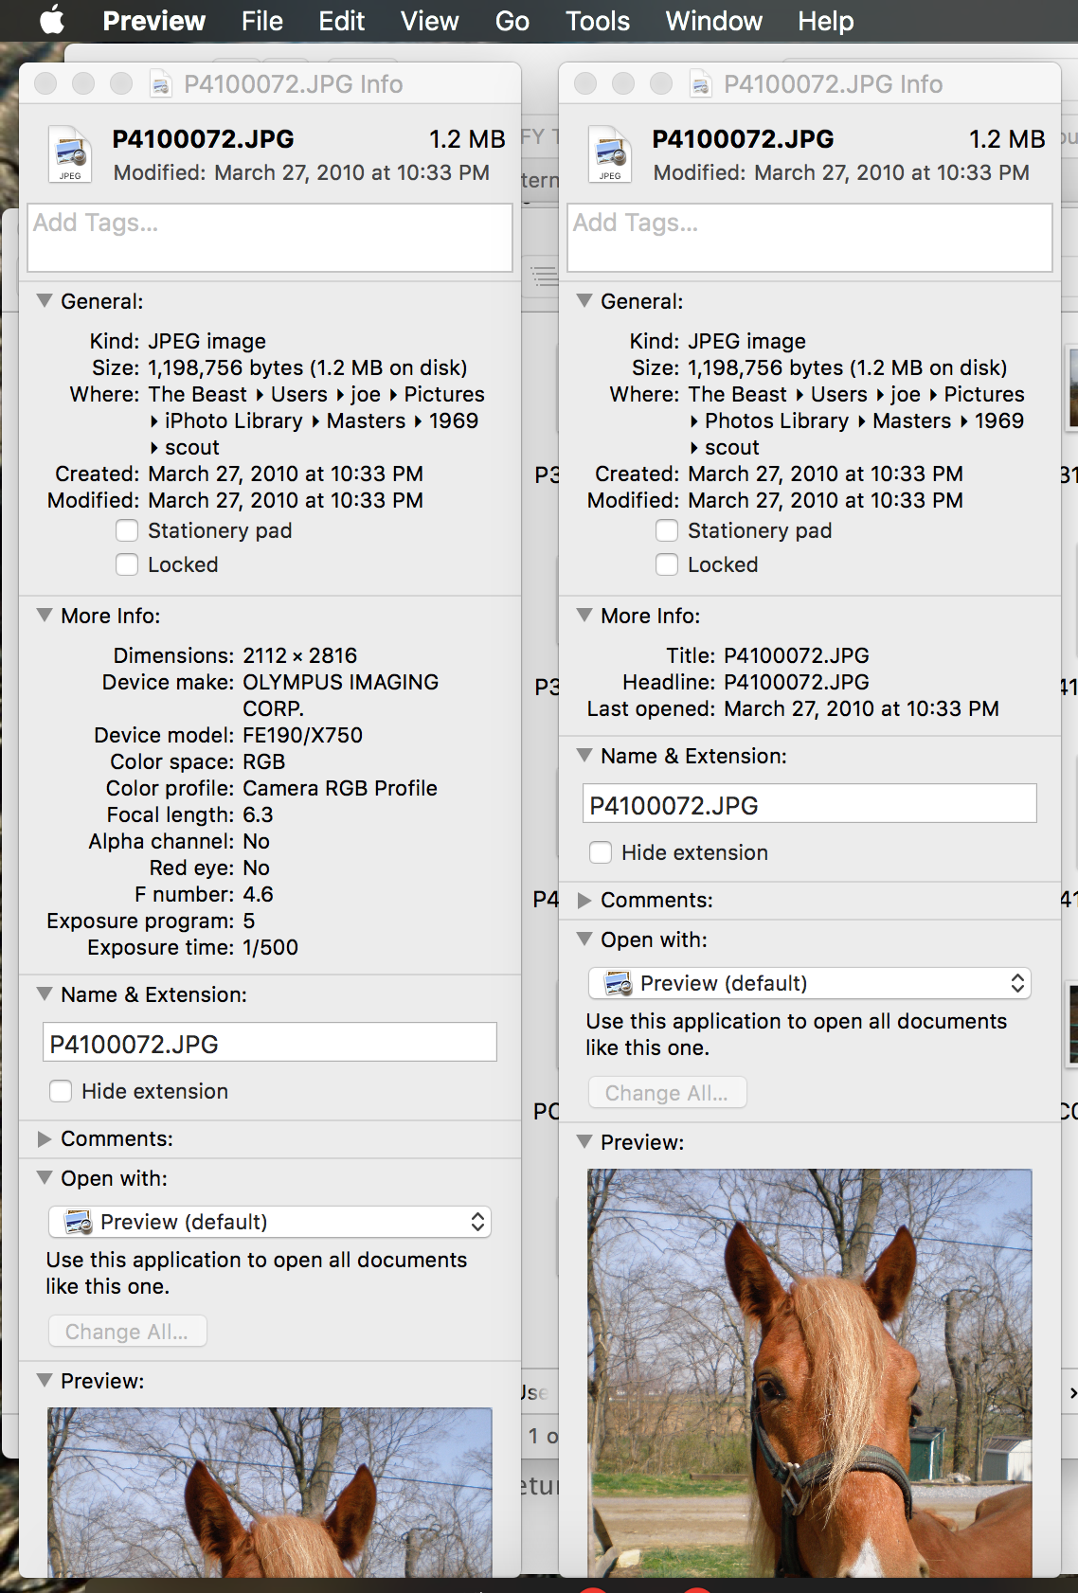Image resolution: width=1078 pixels, height=1593 pixels.
Task: Collapse More Info section in right Info window
Action: coord(584,616)
